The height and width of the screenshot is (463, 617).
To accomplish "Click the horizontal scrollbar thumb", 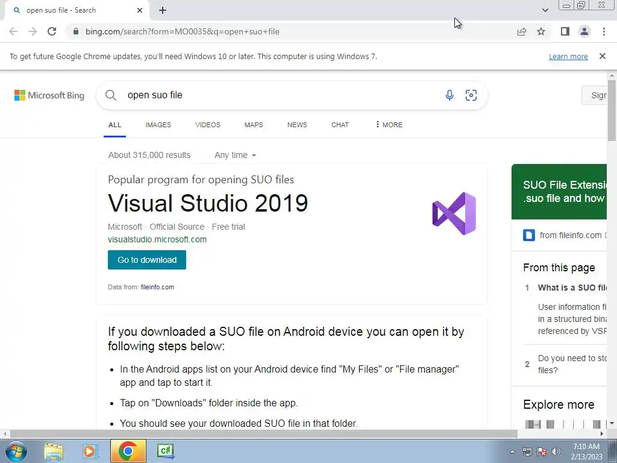I will click(x=264, y=433).
